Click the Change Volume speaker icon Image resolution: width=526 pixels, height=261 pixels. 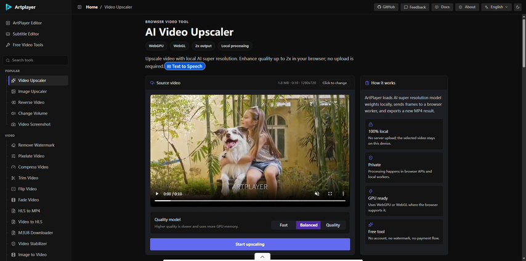(14, 113)
